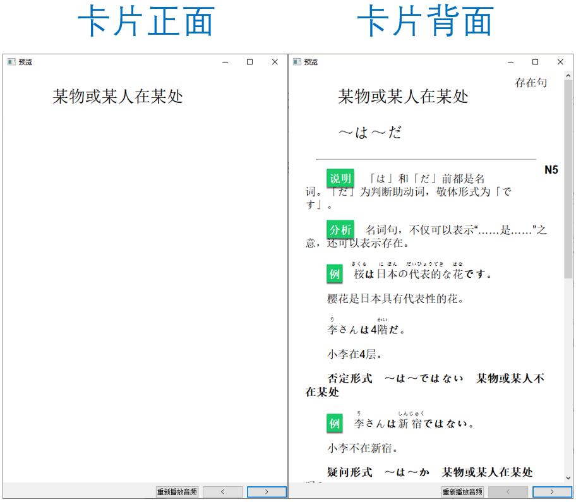Viewport: 576px width, 502px height.
Task: Click the green 例 badge beside 李さんは新宿 sentence
Action: click(334, 424)
